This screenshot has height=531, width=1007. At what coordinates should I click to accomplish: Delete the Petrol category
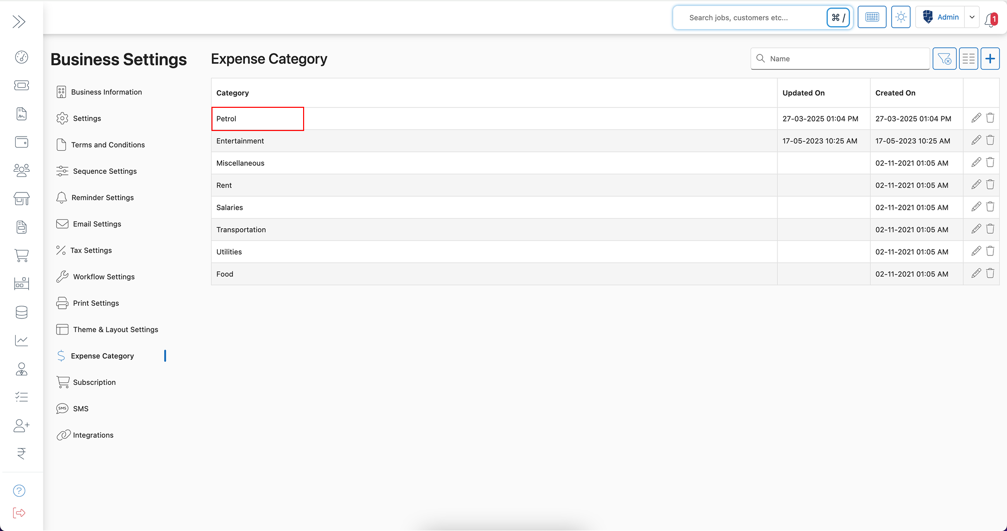coord(990,118)
